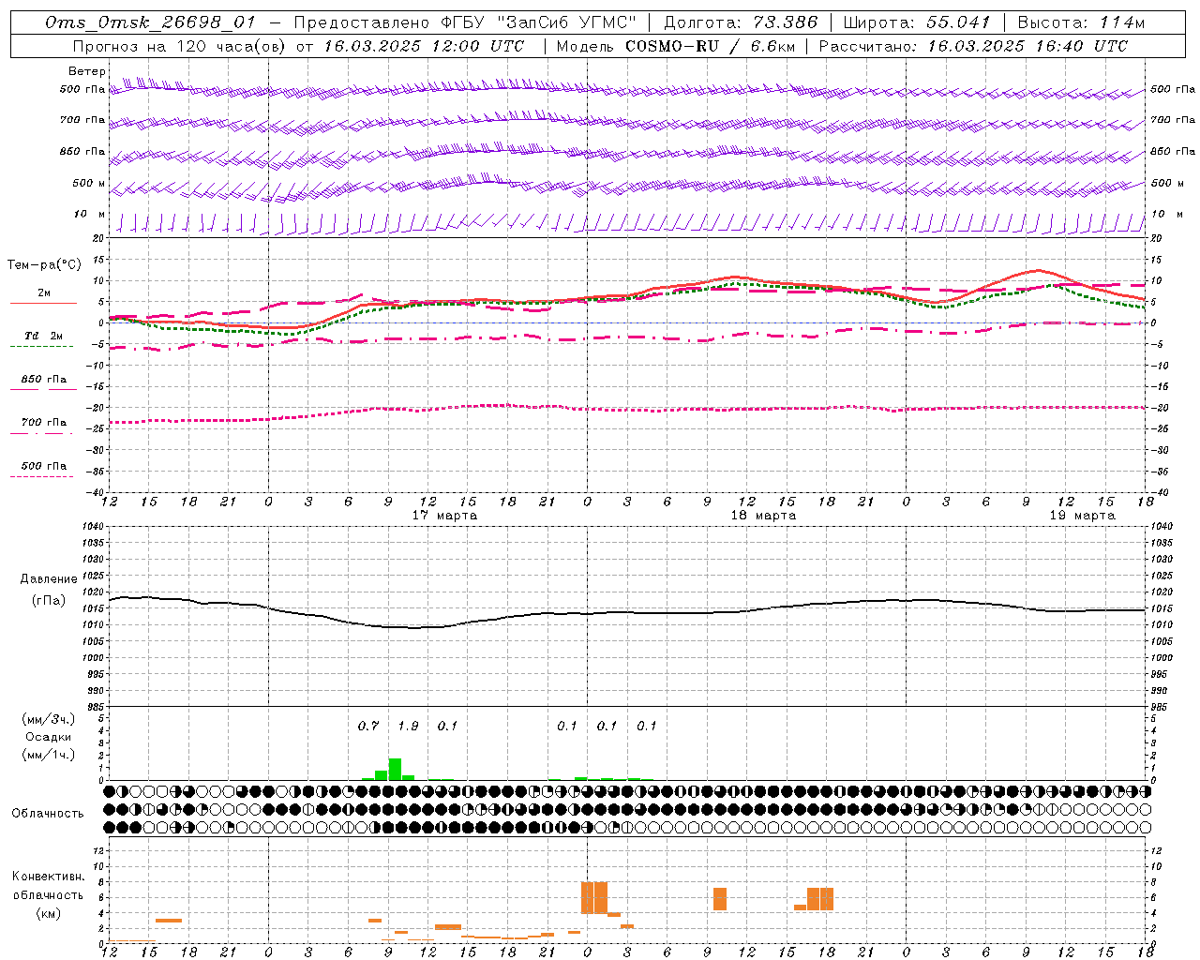
Task: Click the computed time 16.03.2025 16:40 UTC
Action: click(x=1027, y=46)
